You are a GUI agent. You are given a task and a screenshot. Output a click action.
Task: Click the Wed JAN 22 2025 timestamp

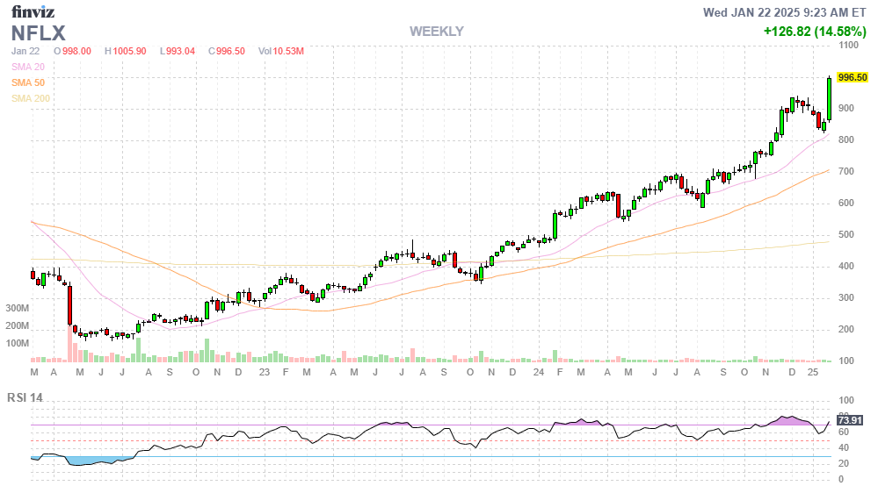tap(785, 12)
